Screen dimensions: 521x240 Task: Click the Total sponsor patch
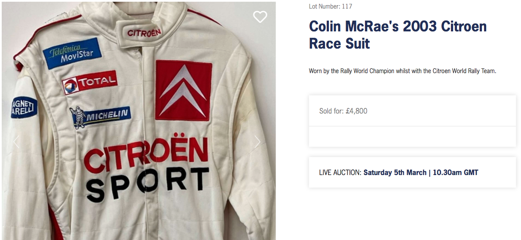[x=89, y=82]
